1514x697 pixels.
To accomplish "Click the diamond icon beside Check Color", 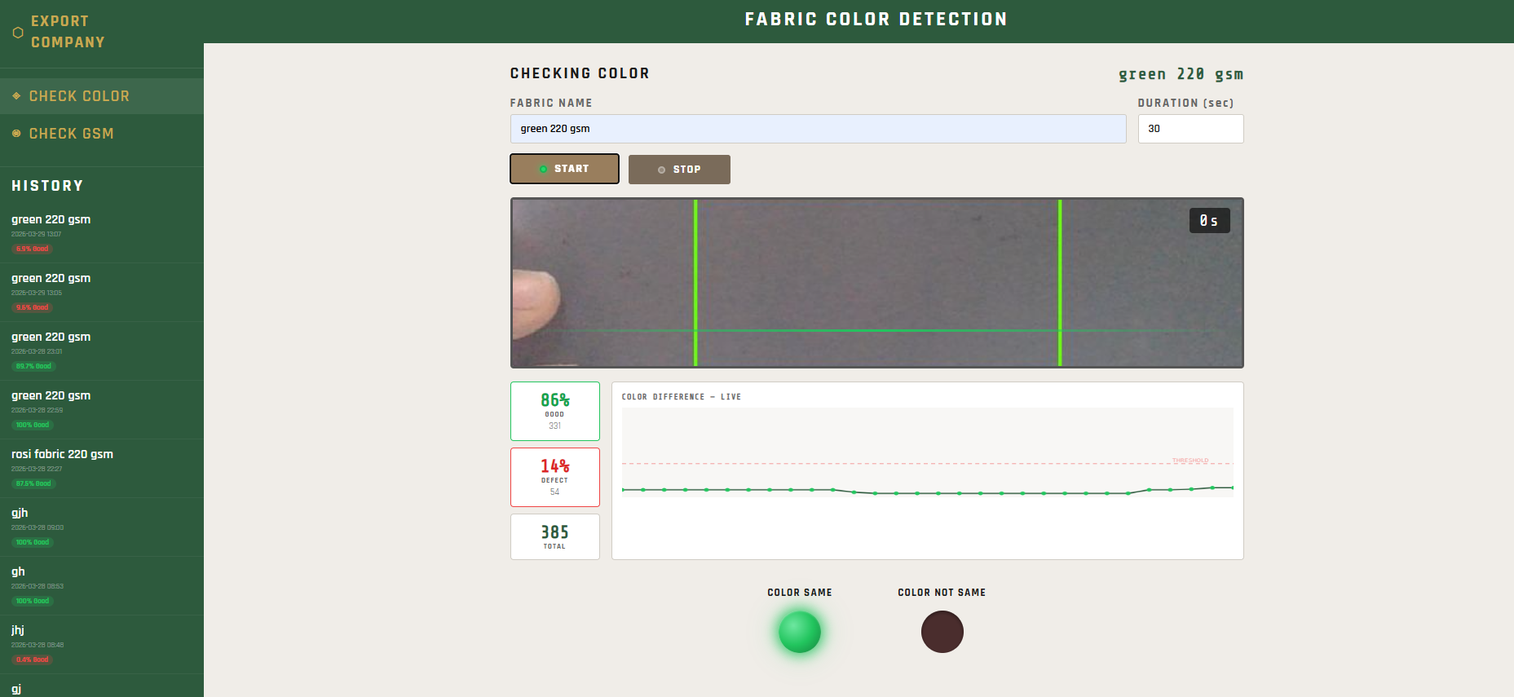I will click(x=16, y=96).
